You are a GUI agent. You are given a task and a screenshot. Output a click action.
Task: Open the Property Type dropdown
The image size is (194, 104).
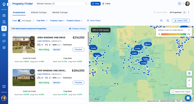(x=57, y=21)
